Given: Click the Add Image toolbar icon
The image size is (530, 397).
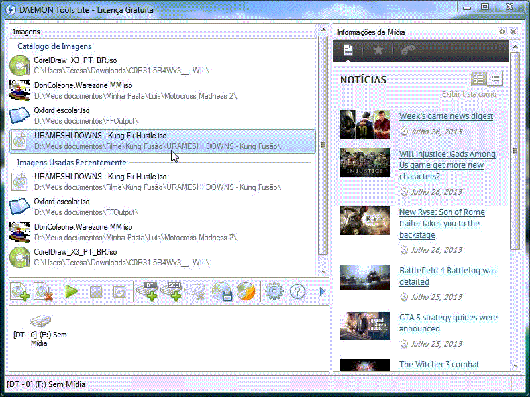Looking at the screenshot, I should coord(20,291).
